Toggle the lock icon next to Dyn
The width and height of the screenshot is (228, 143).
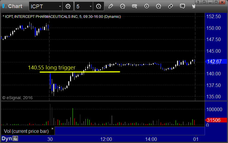pos(15,139)
